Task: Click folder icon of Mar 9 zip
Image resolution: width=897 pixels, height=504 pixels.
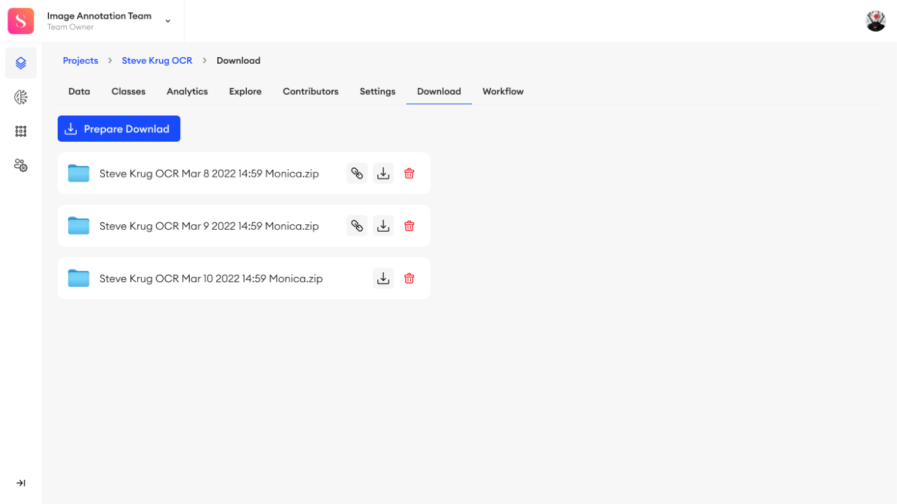Action: 79,226
